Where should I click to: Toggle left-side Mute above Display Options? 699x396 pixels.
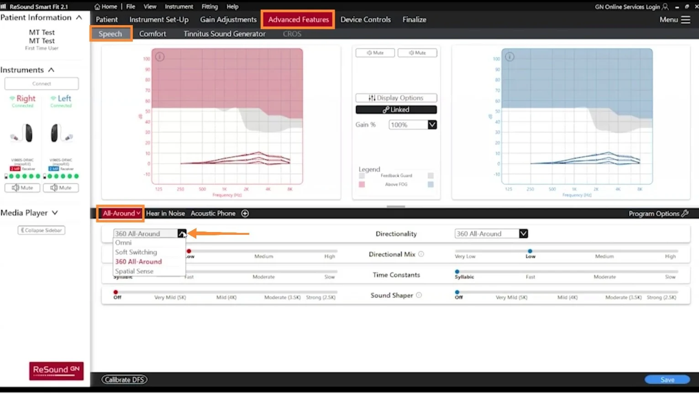point(417,53)
